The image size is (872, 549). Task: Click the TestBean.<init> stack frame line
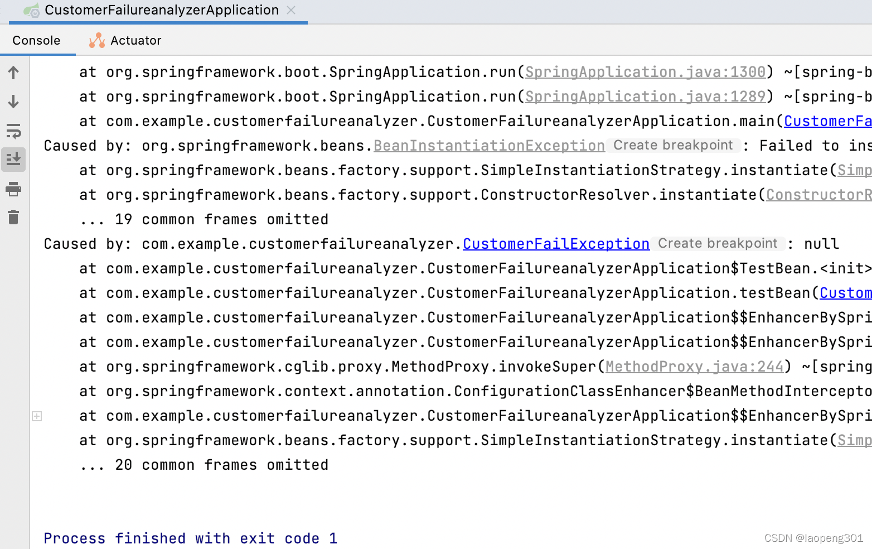coord(476,268)
